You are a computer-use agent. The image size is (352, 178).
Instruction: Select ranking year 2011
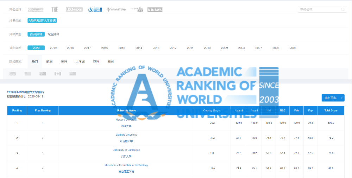[x=190, y=48]
